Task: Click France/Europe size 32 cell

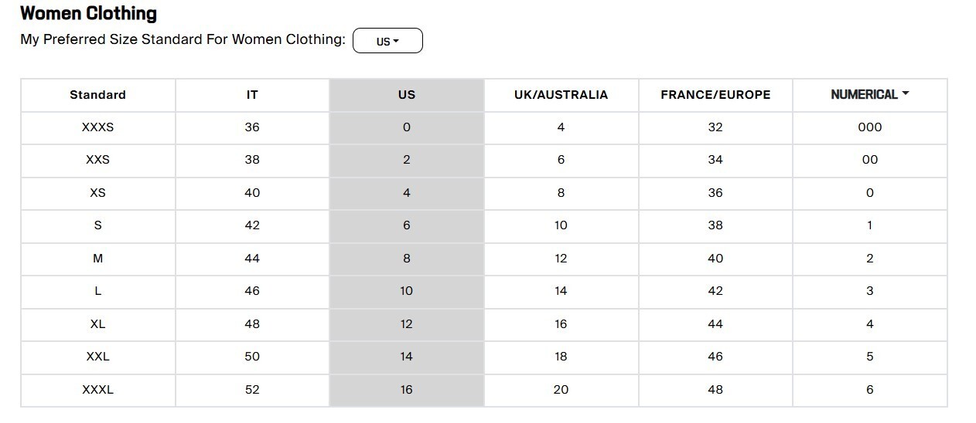Action: (x=715, y=127)
